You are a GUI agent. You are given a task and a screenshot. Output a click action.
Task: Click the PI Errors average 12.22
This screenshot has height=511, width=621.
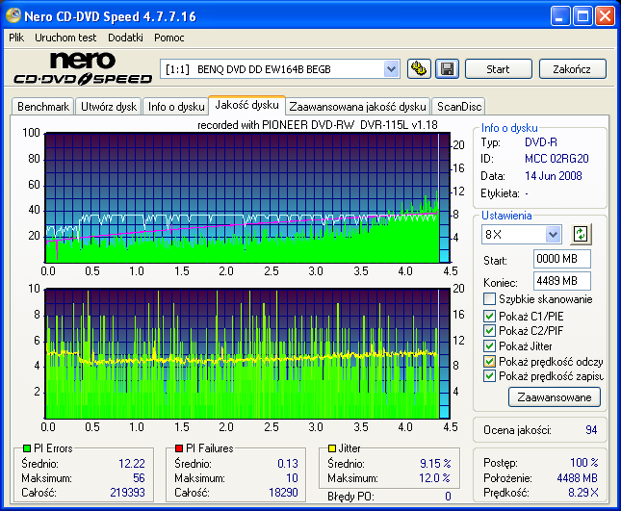tap(132, 464)
